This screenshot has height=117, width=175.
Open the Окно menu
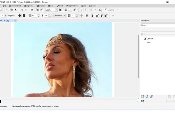(84, 6)
